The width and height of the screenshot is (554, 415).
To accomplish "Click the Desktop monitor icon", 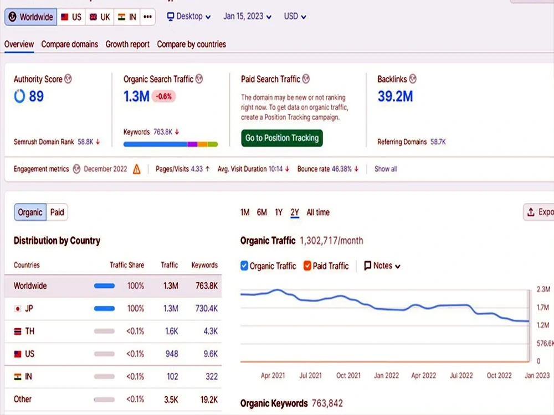I will point(171,17).
